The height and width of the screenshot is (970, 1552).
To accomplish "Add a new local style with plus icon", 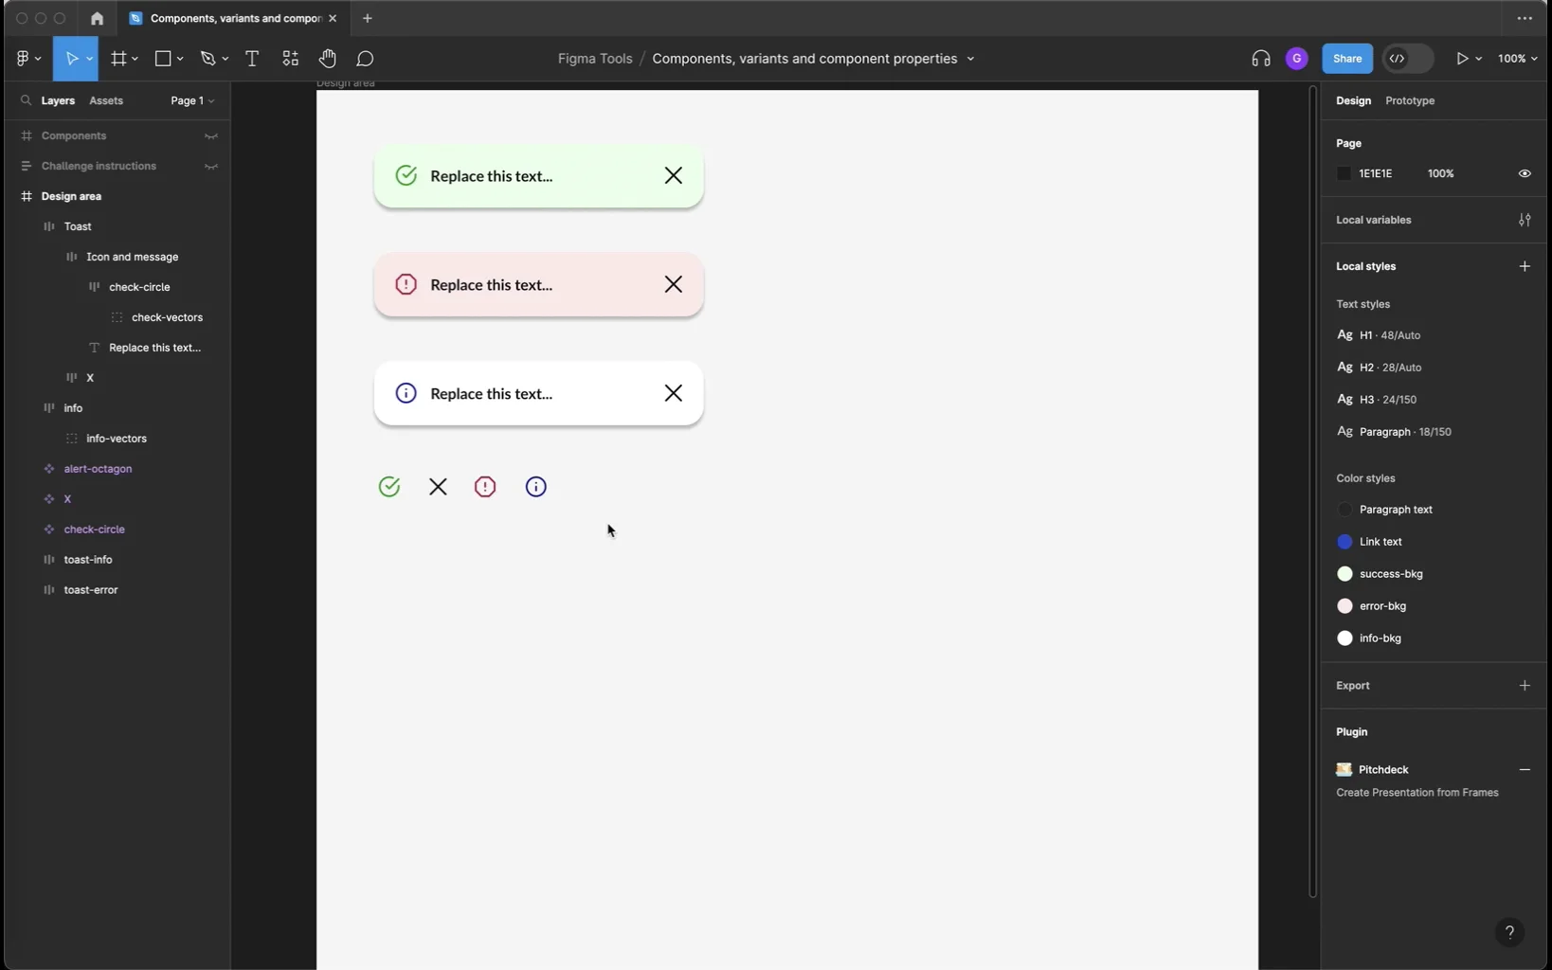I will click(1525, 266).
